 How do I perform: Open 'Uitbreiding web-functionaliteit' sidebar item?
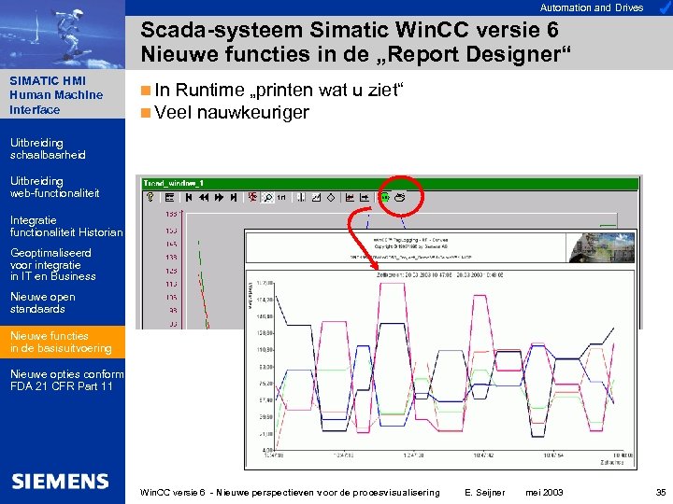coord(54,187)
